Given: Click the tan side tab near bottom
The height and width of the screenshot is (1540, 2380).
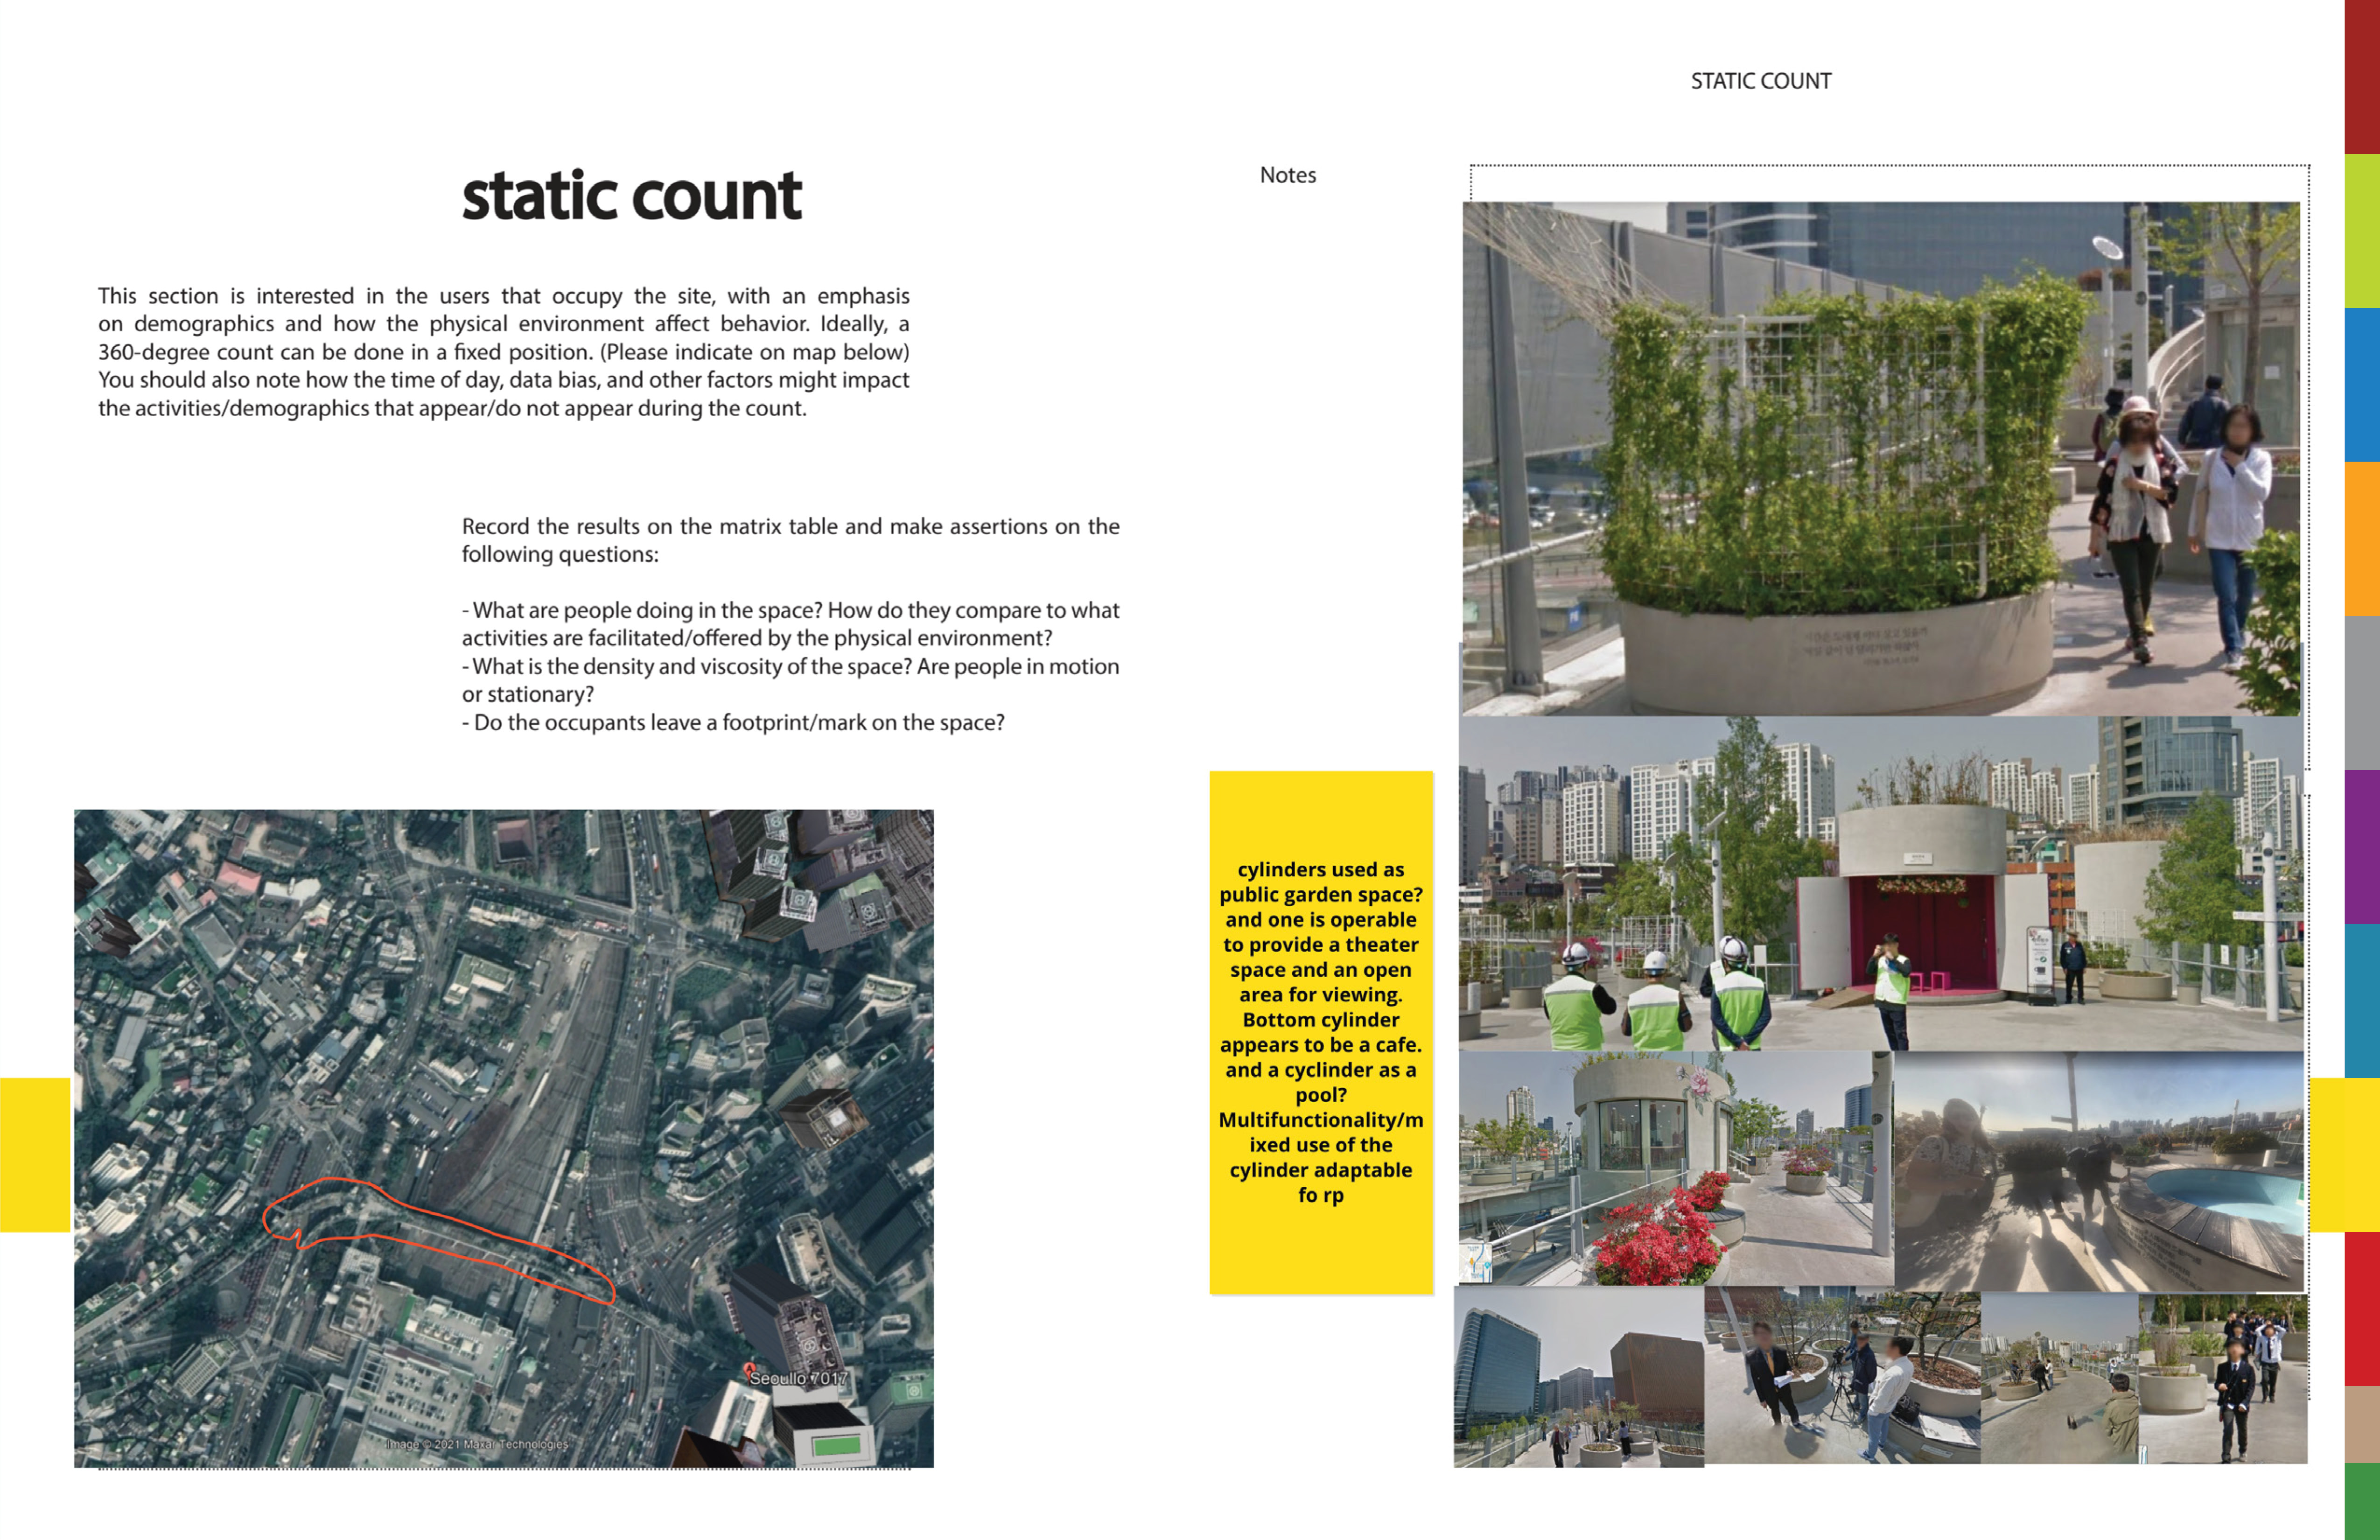Looking at the screenshot, I should pos(2362,1423).
